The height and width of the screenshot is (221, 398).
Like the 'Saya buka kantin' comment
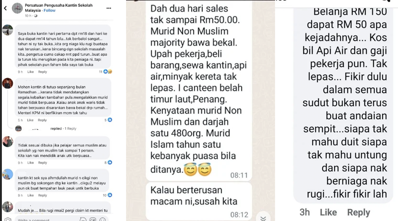coord(30,72)
